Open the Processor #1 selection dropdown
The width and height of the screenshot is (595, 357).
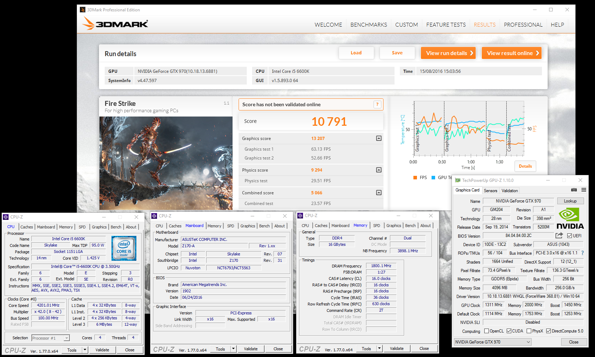[x=51, y=338]
